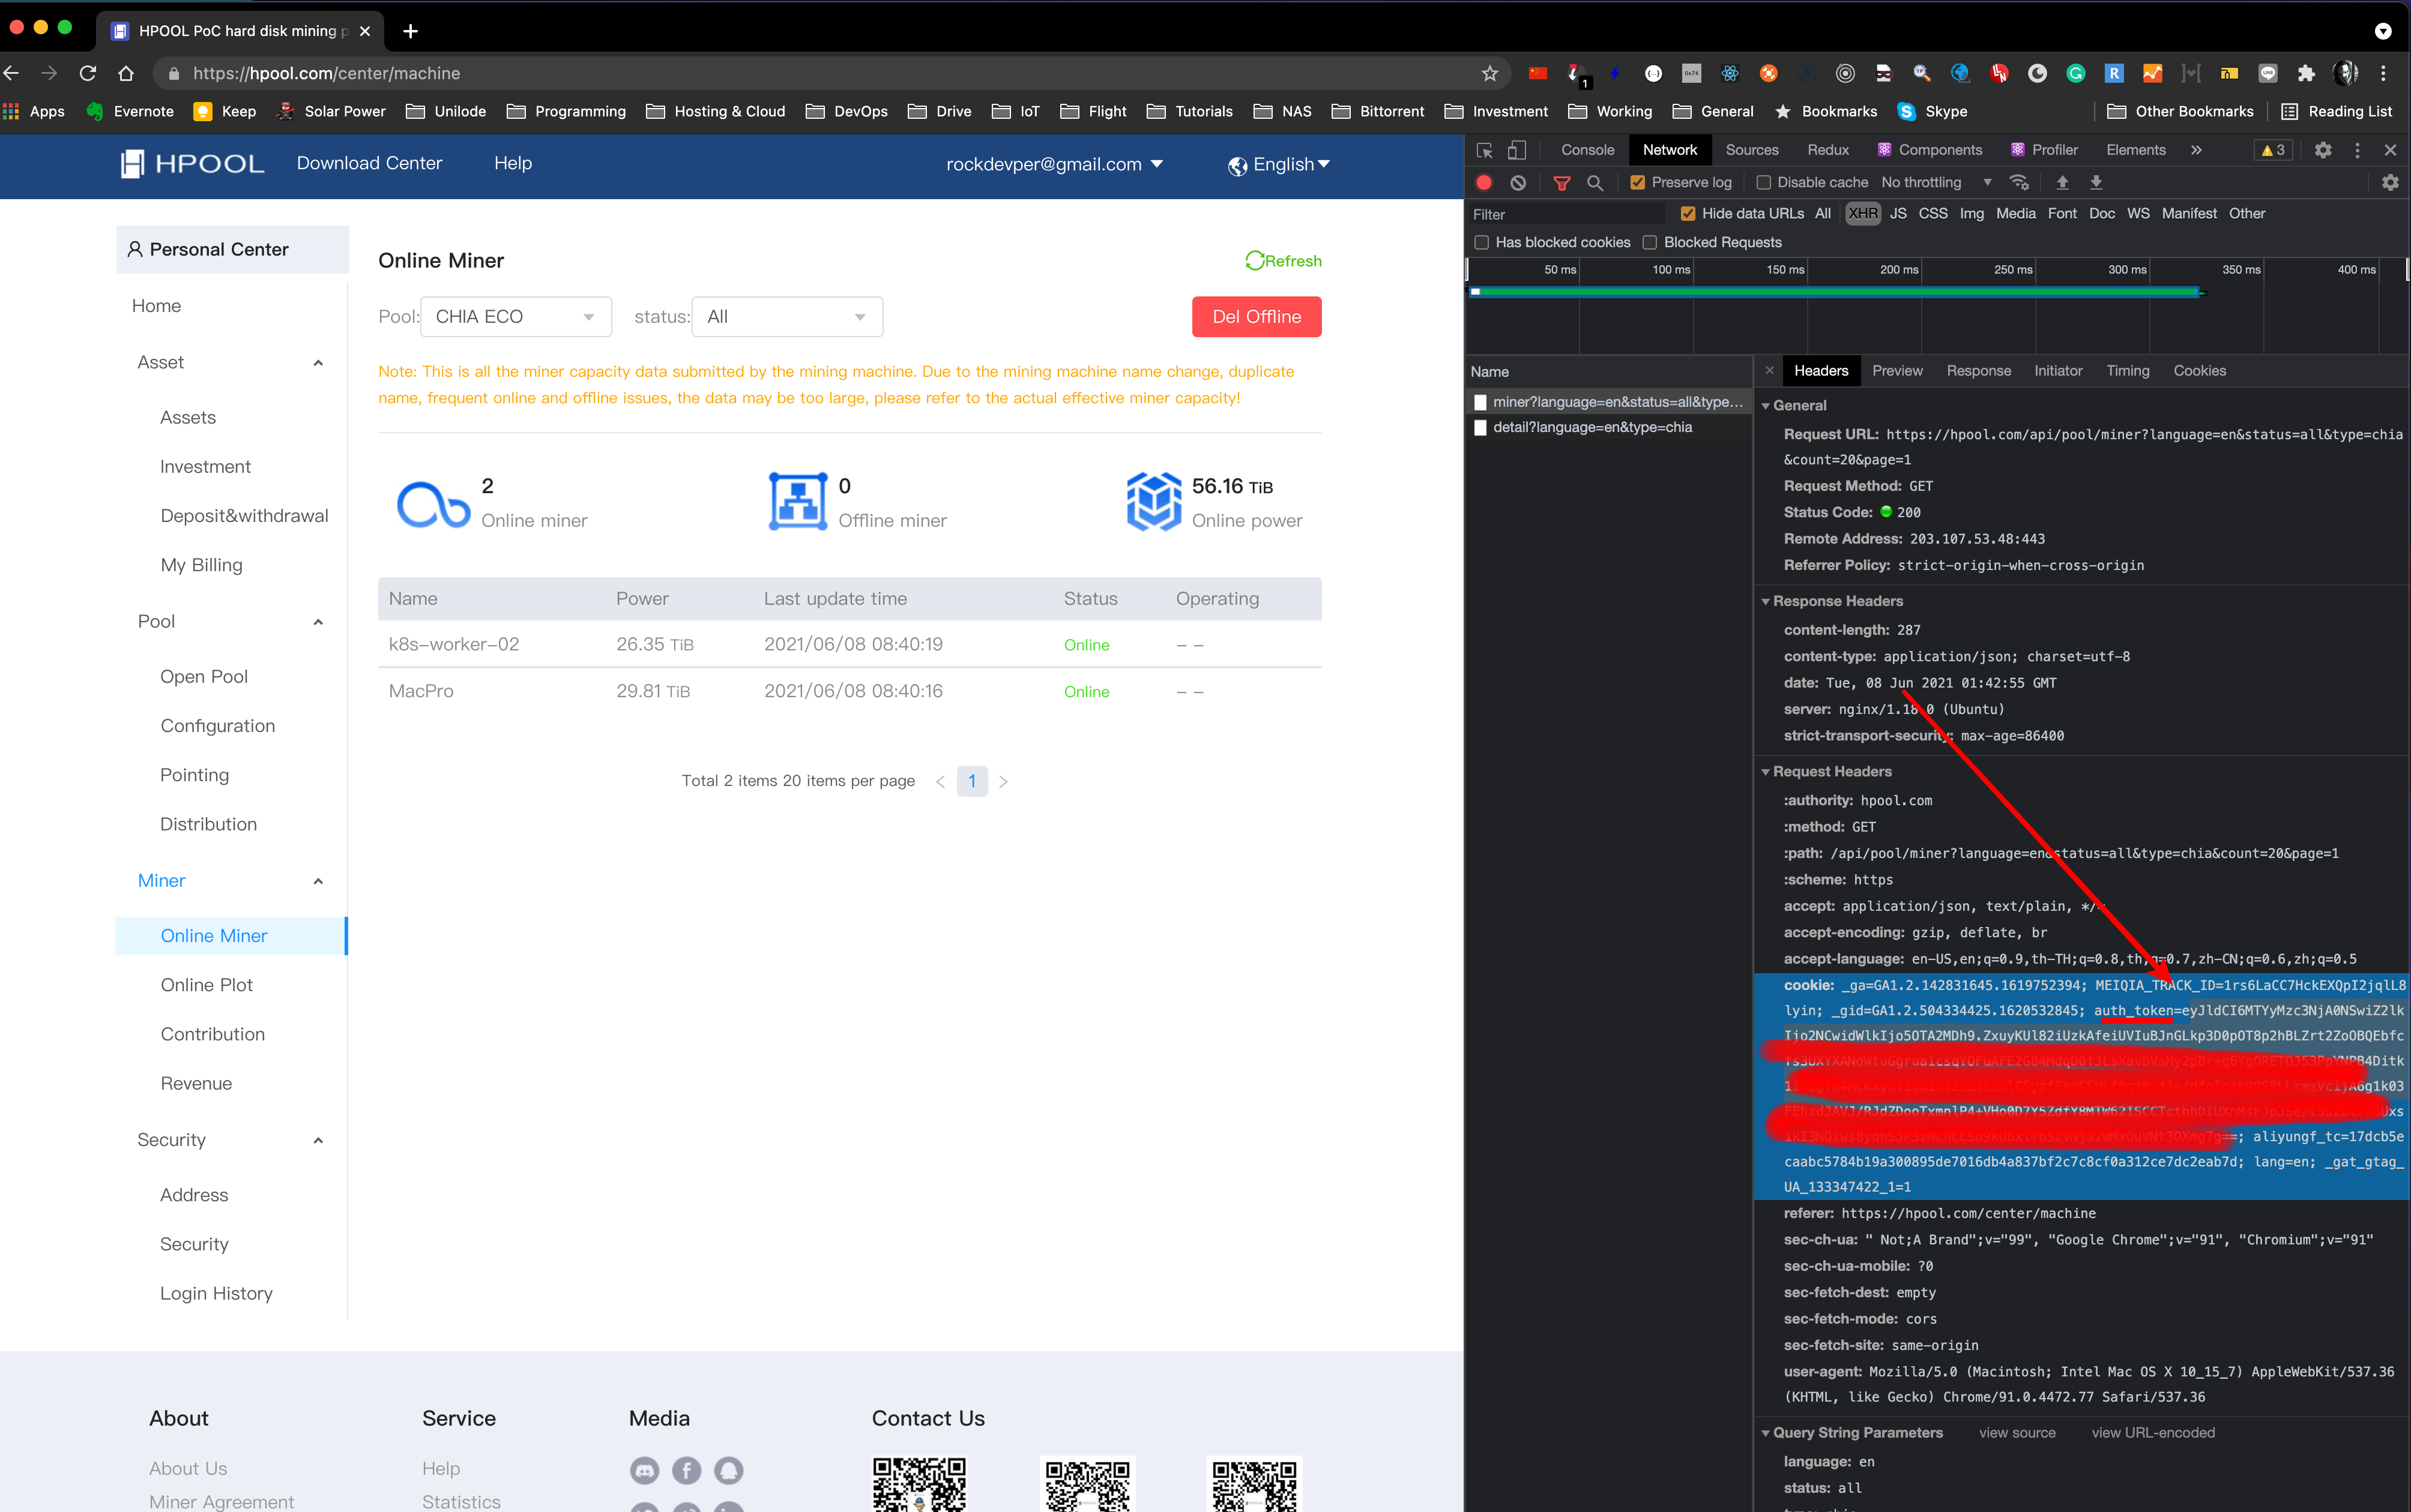2411x1512 pixels.
Task: Click the Refresh link
Action: coord(1284,261)
